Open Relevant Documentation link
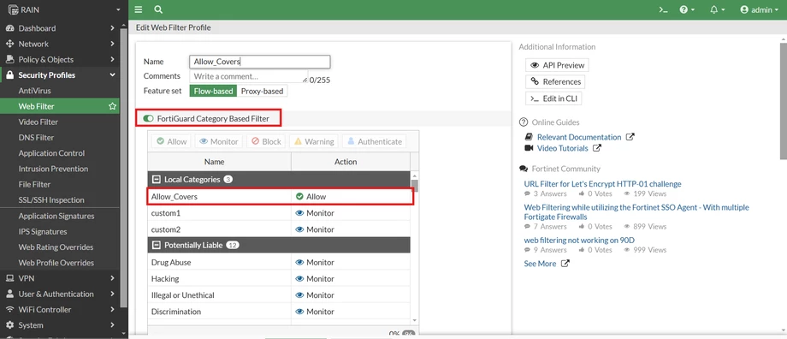Viewport: 787px width, 339px height. point(579,137)
